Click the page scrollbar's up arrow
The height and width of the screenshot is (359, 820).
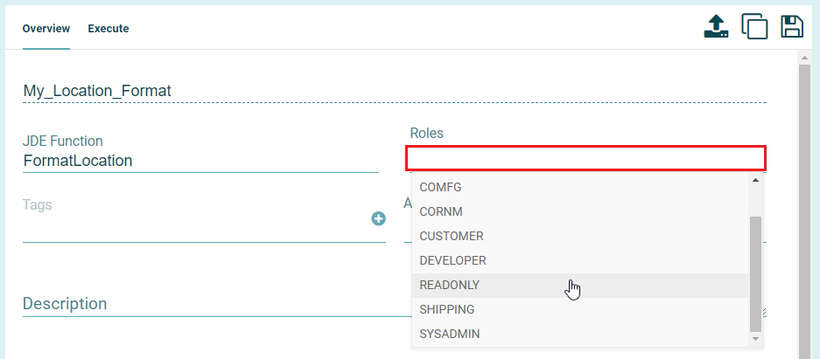[806, 59]
